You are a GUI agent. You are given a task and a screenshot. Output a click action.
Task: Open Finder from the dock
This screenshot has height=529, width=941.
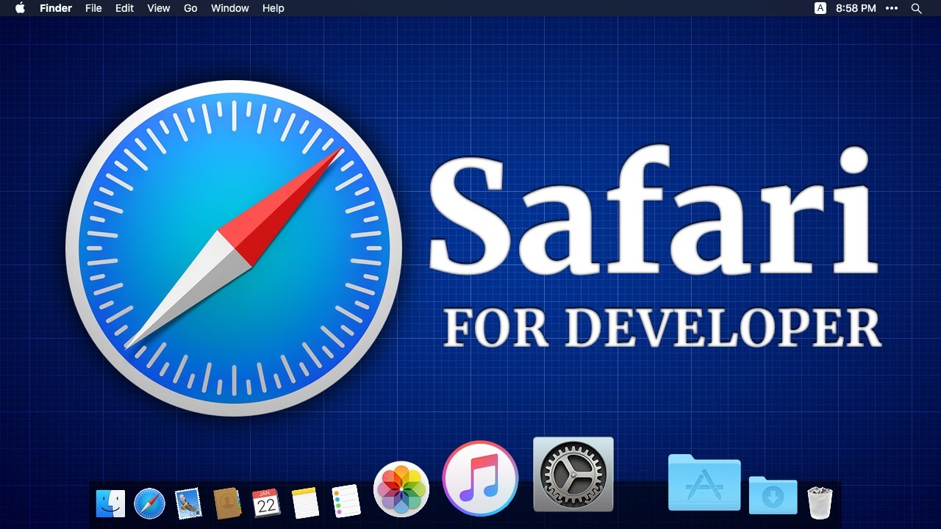click(110, 503)
